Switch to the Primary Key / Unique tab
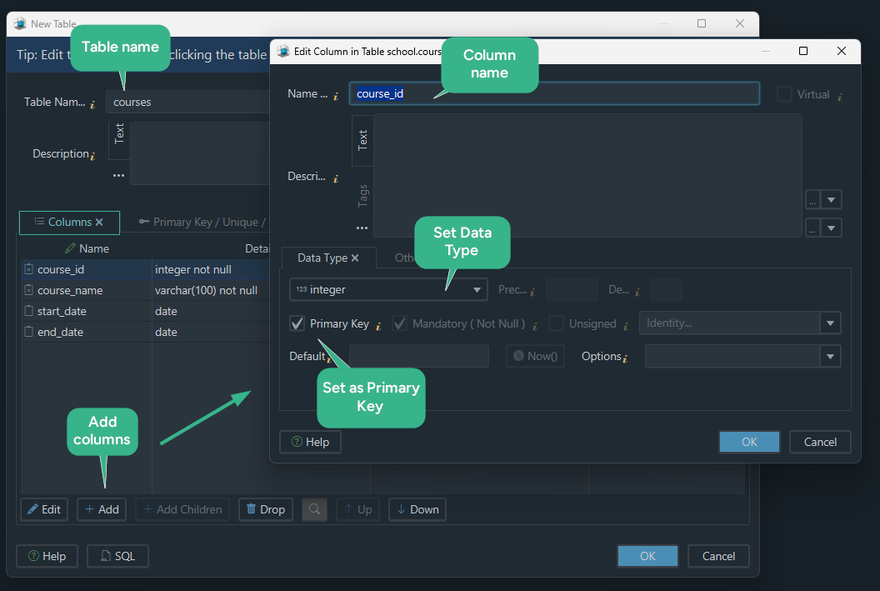This screenshot has height=591, width=880. point(202,223)
